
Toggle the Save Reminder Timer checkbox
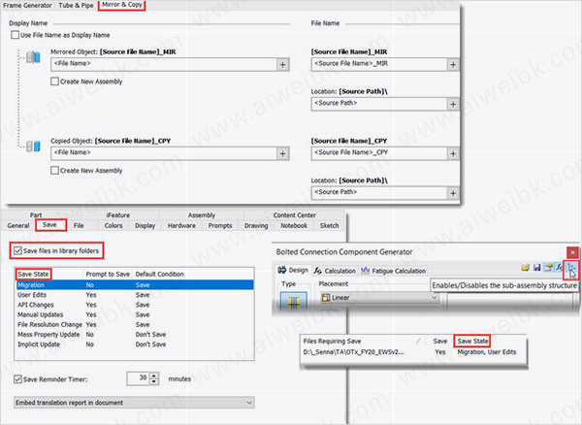pos(17,379)
